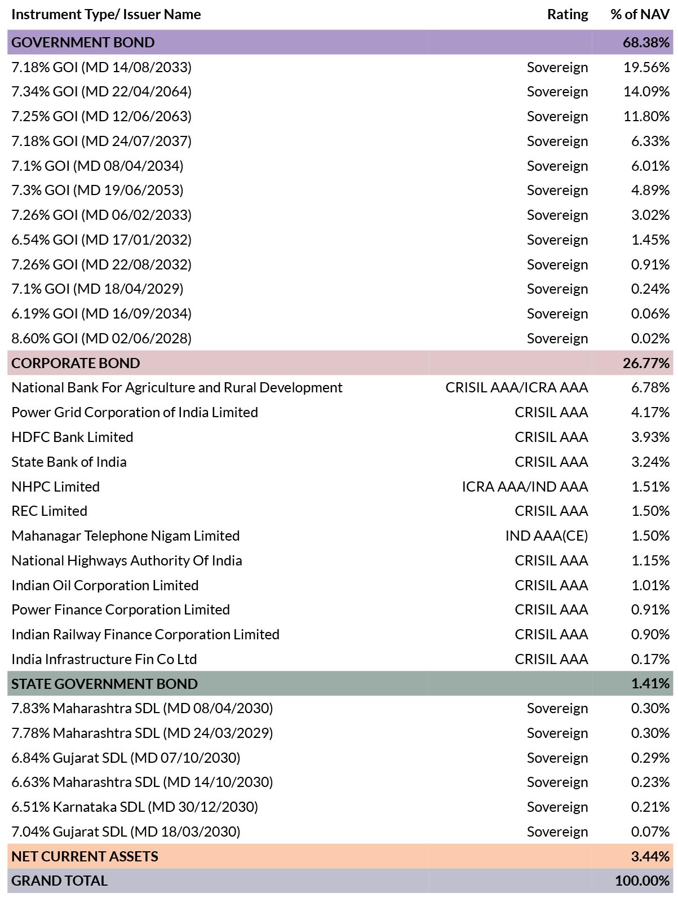
Task: Click Power Grid Corporation of India Limited
Action: click(x=135, y=413)
